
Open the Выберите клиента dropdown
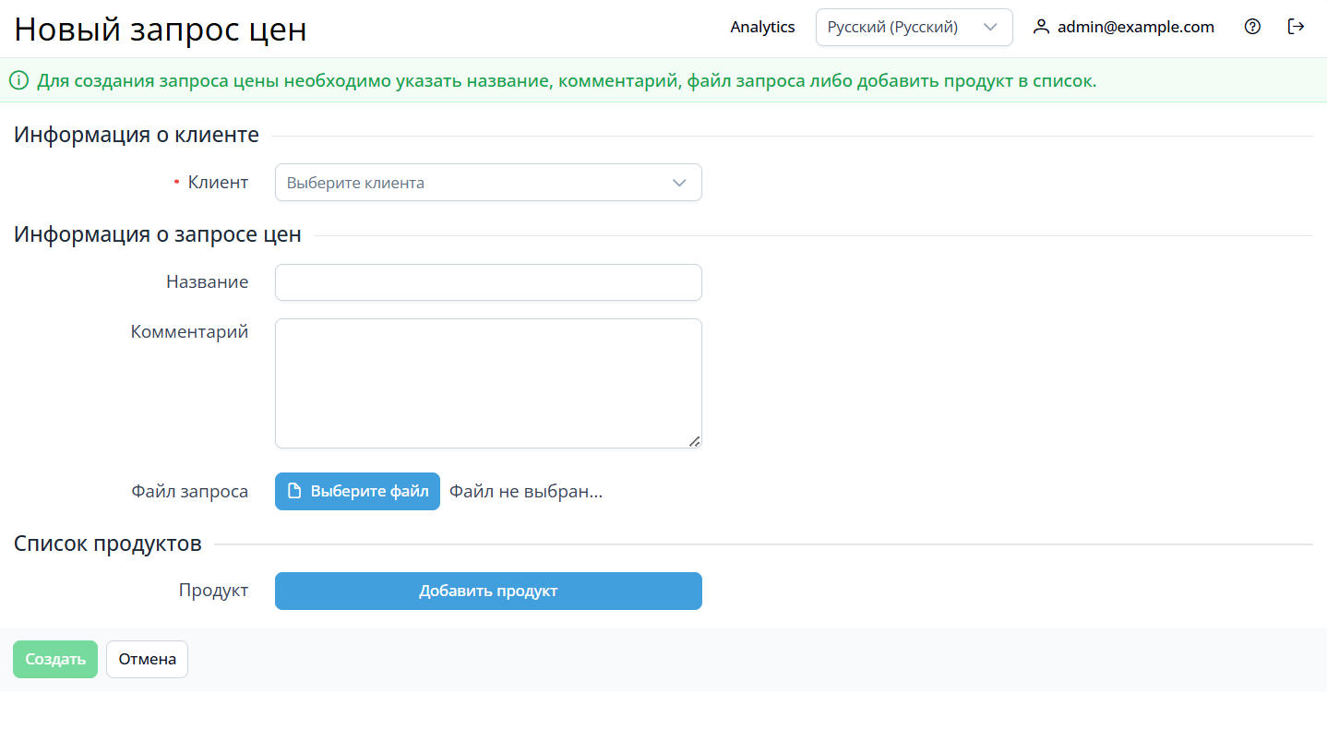tap(488, 183)
